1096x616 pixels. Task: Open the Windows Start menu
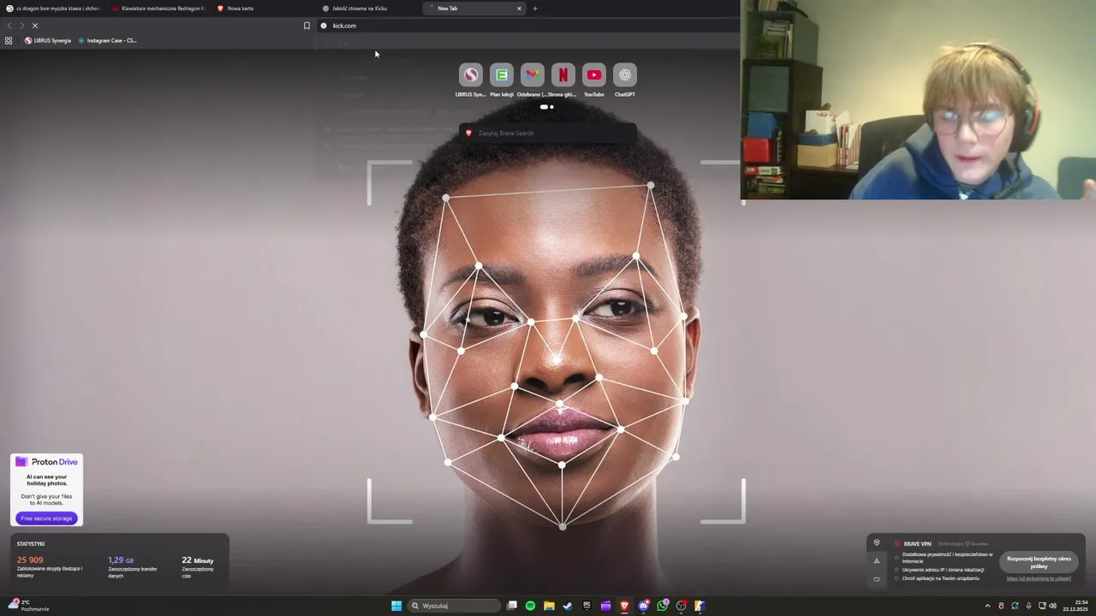(x=396, y=606)
